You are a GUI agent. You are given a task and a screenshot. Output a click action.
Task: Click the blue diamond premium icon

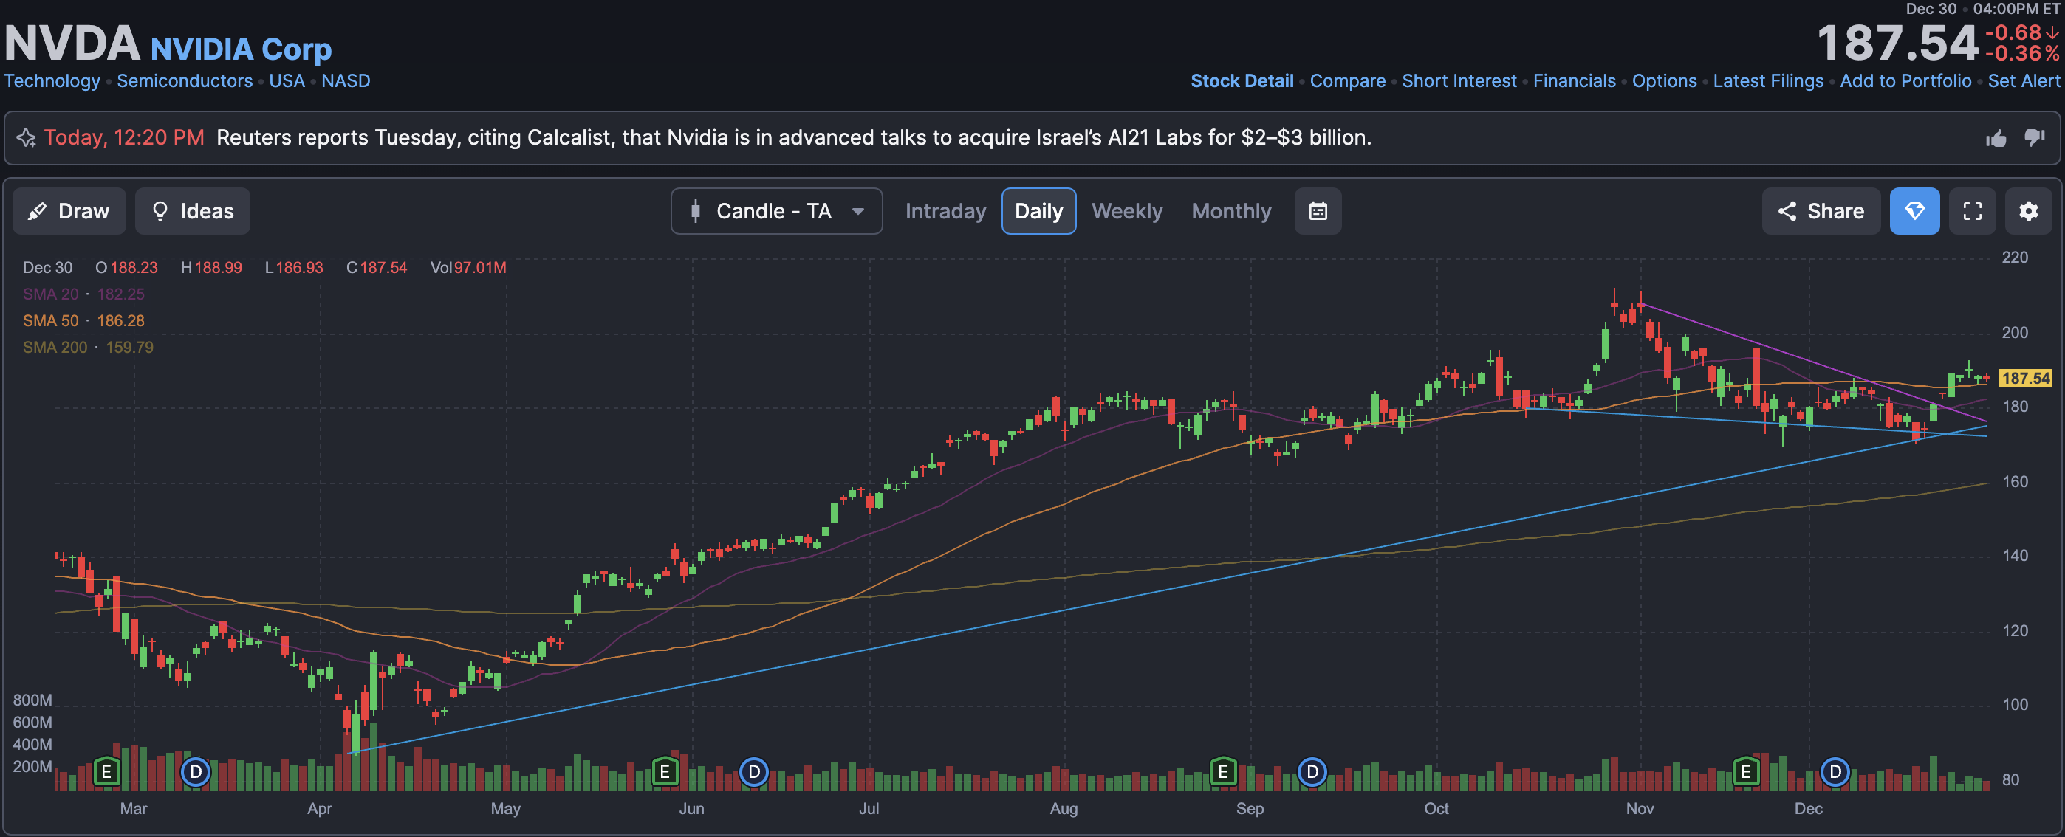[x=1914, y=211]
